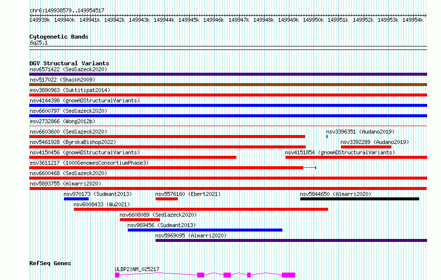Click the short red nsv5576160 bar

coord(167,199)
